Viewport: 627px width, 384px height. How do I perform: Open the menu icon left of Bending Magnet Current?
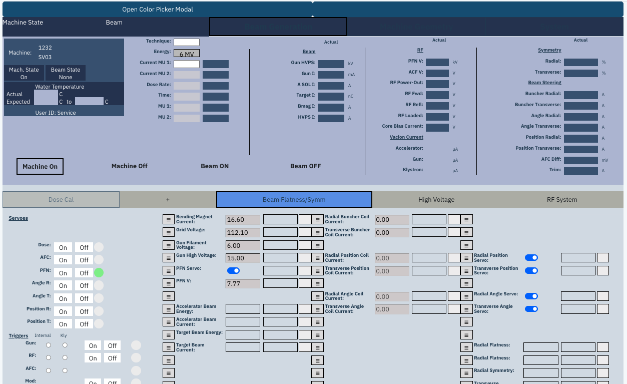[x=169, y=219]
